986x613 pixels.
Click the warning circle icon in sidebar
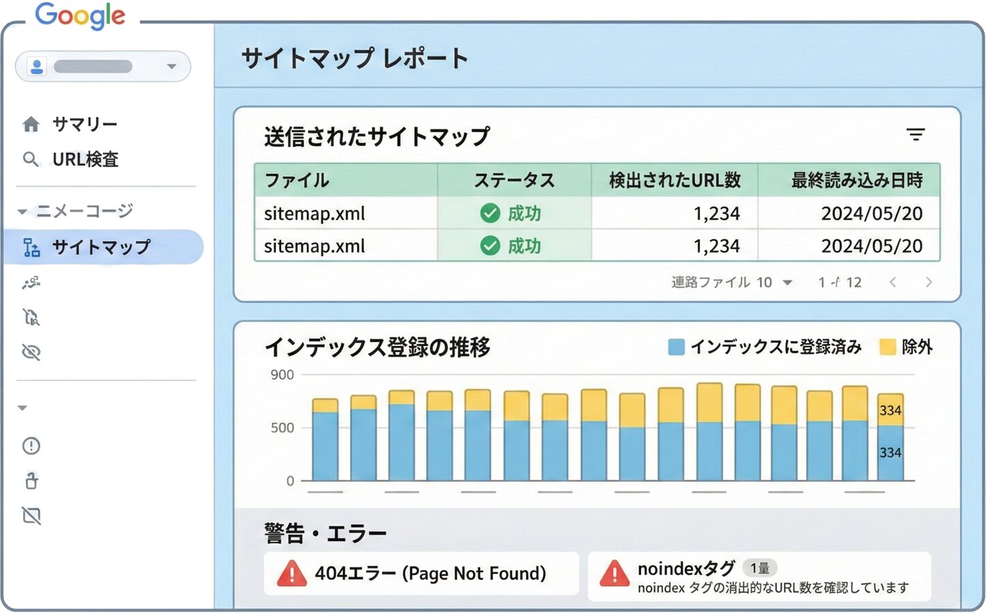pyautogui.click(x=31, y=446)
